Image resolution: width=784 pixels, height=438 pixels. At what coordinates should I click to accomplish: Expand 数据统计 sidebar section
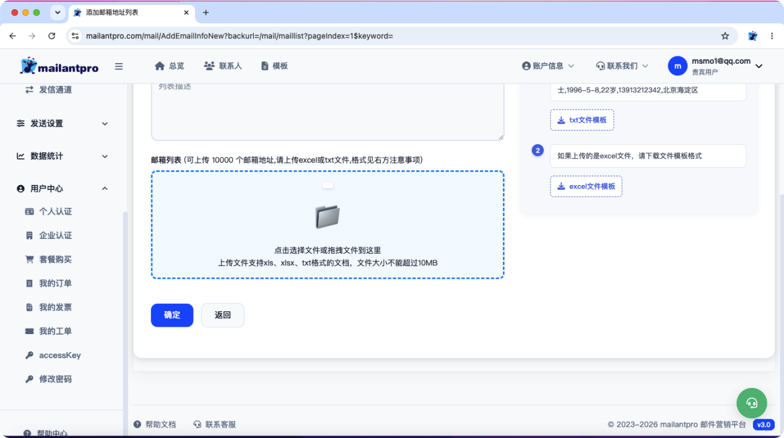point(62,156)
